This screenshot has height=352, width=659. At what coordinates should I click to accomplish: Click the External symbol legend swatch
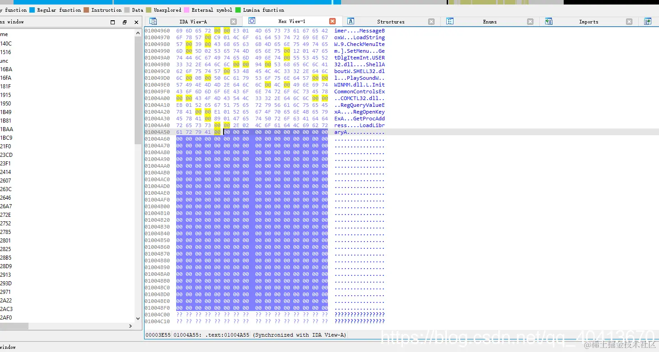(187, 10)
